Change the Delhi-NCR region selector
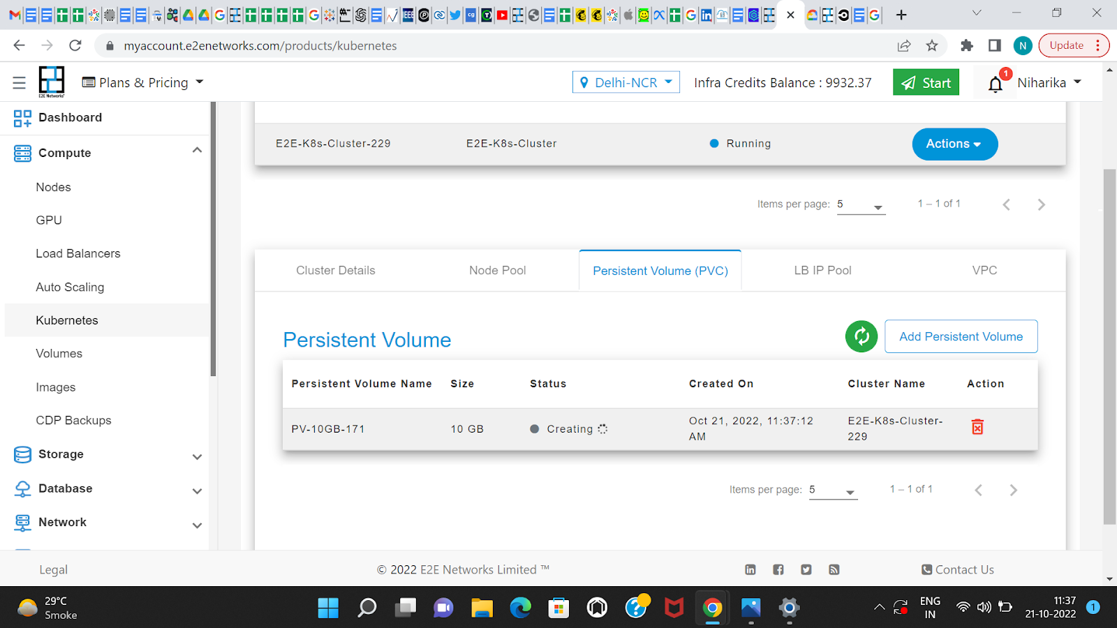 tap(626, 82)
